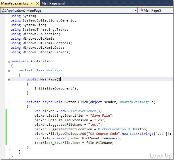Click 'using Windows.Storage.Pickers;' line

click(41, 52)
